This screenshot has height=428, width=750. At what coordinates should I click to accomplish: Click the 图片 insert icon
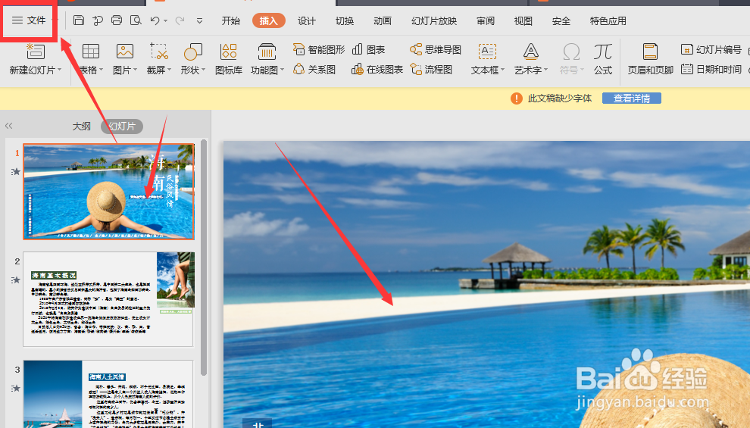[124, 52]
